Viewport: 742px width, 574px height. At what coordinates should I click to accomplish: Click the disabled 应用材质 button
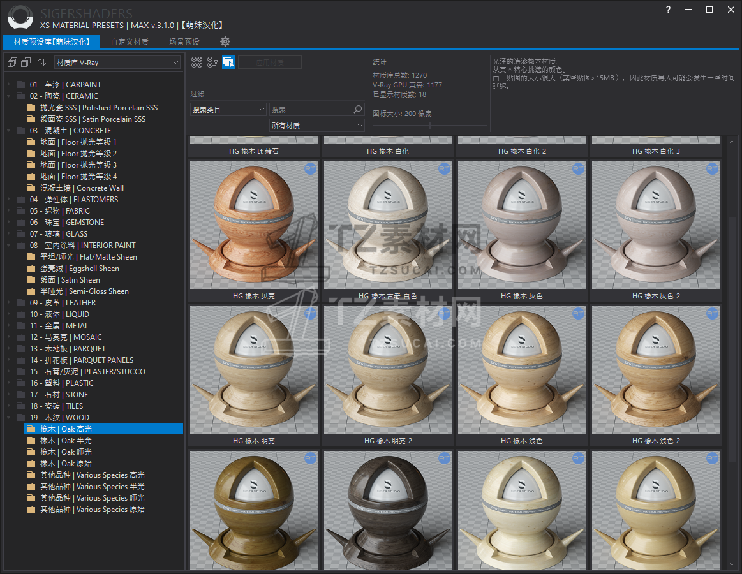(270, 62)
